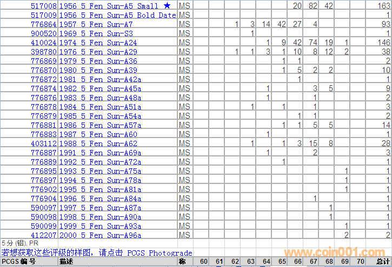Screen dimensions: 392x267
Task: Open 1974 5 Fen Sun-A24 entry
Action: point(98,43)
